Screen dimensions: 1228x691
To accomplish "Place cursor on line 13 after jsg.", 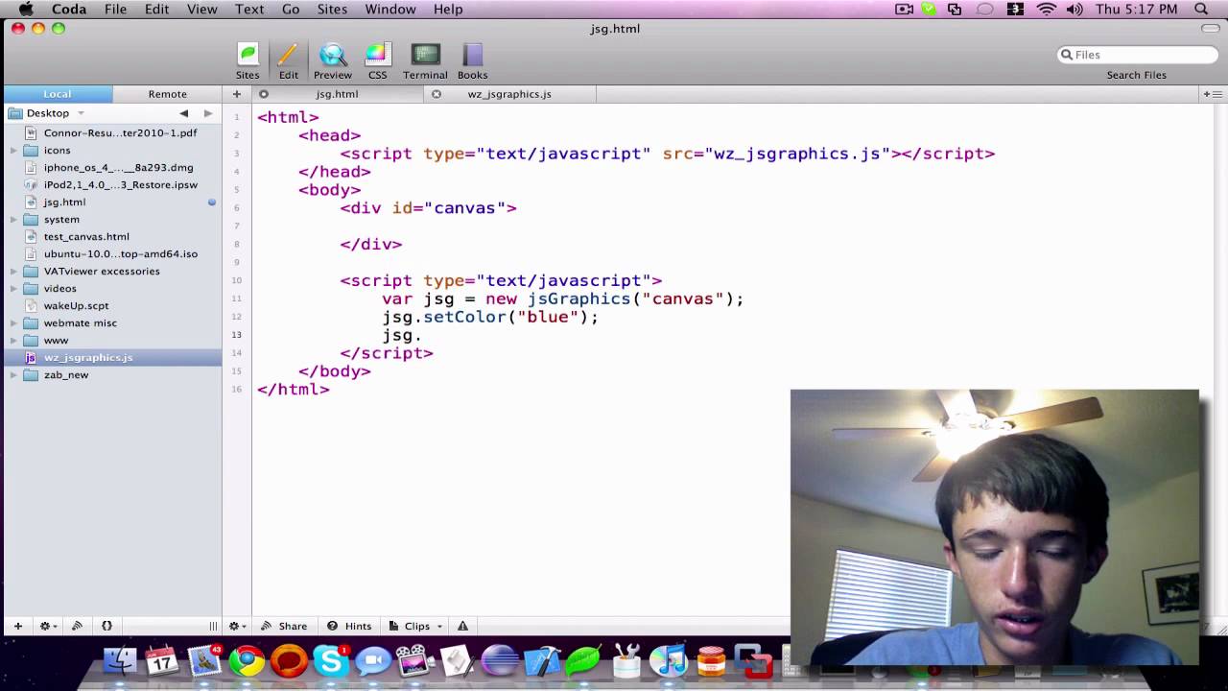I will 422,335.
